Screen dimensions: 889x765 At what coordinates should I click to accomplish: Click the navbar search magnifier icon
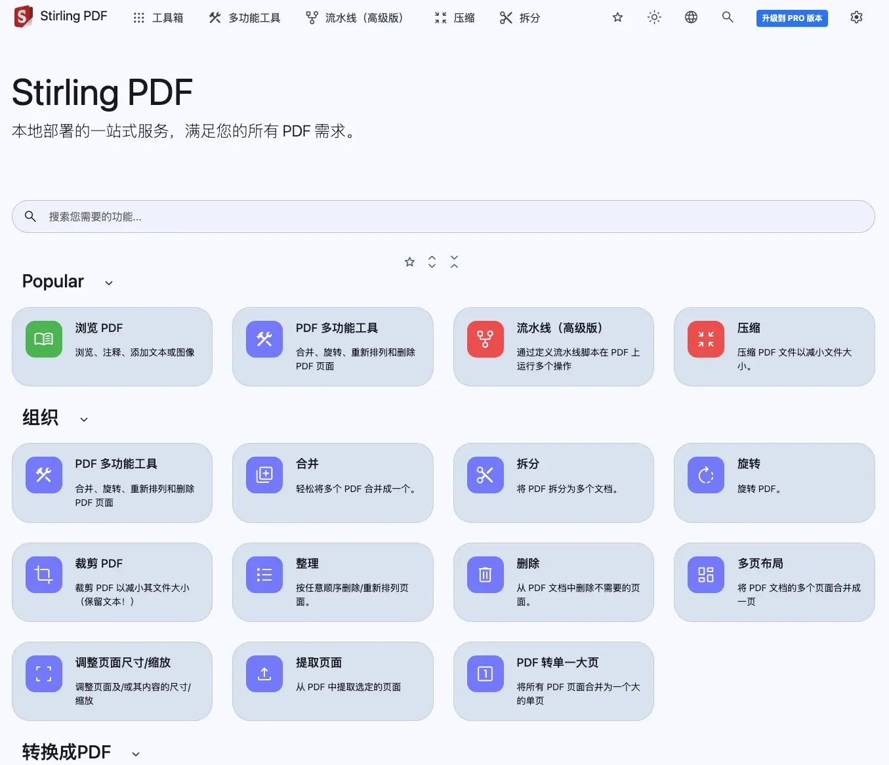(x=728, y=18)
